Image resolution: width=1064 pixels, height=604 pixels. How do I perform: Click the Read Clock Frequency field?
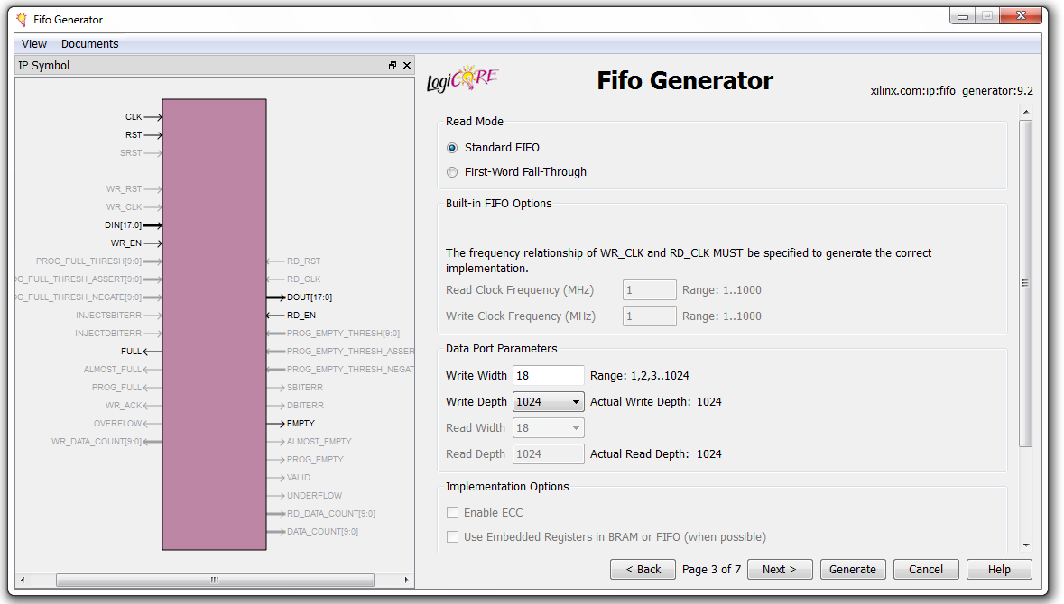(x=650, y=290)
